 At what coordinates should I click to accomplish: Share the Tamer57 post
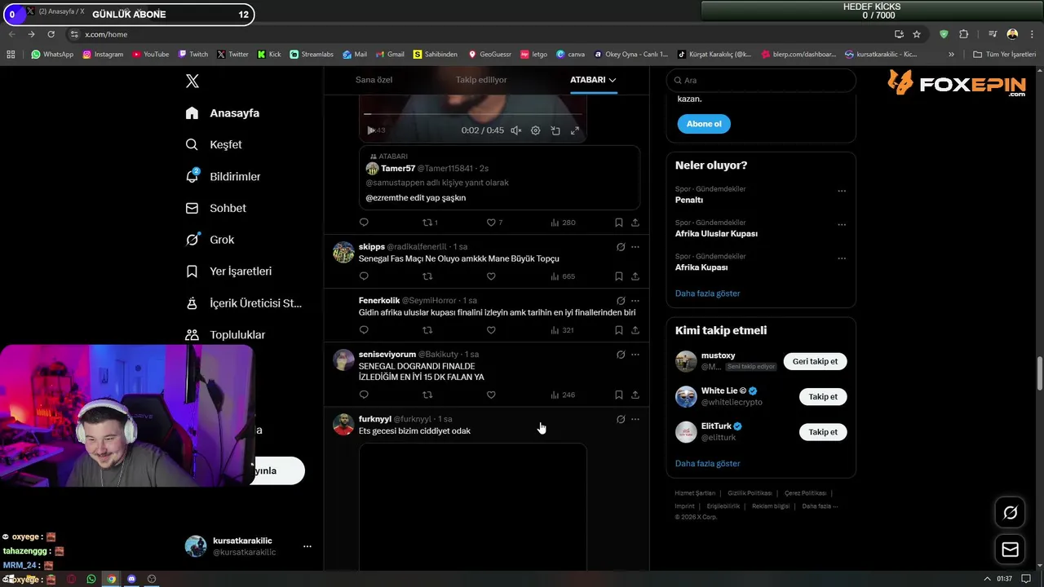coord(635,222)
